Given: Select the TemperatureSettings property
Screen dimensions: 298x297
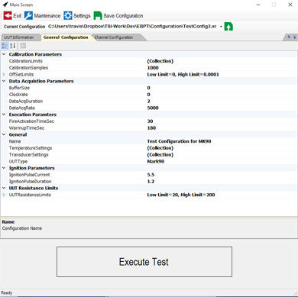Looking at the screenshot, I should tap(31, 148).
